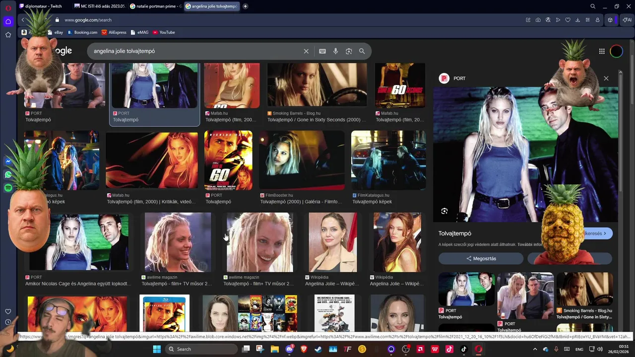
Task: Switch the ENG input language indicator
Action: pyautogui.click(x=579, y=349)
